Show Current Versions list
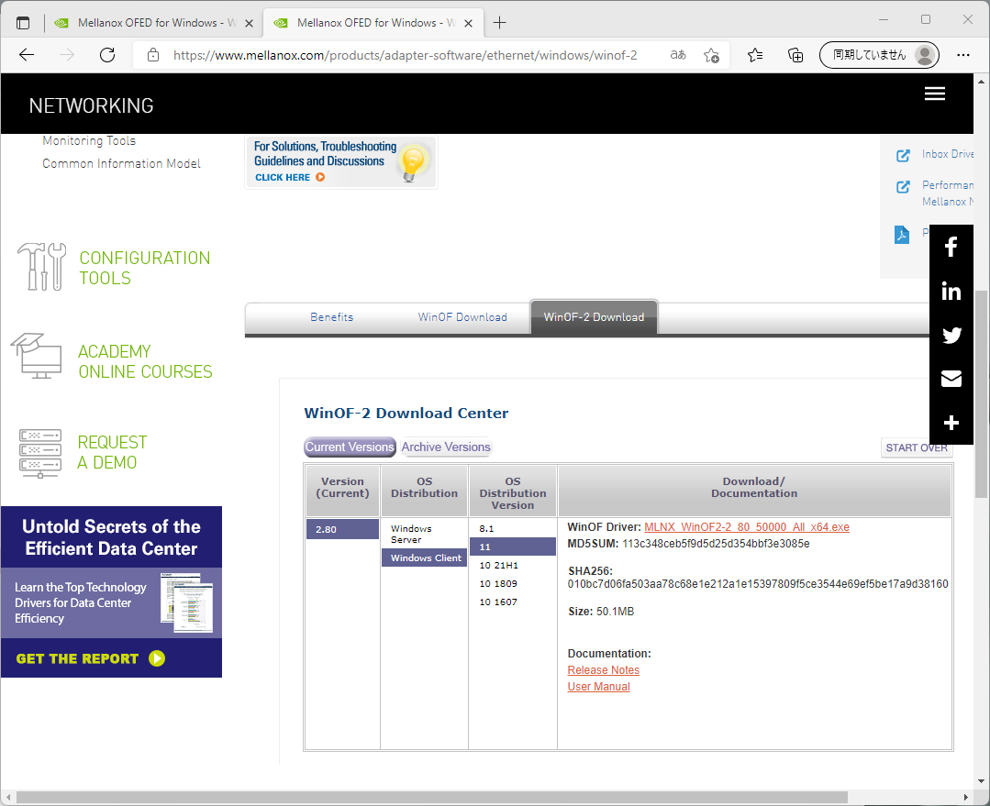 [x=350, y=447]
